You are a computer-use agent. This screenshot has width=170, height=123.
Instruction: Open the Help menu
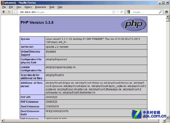click(60, 7)
